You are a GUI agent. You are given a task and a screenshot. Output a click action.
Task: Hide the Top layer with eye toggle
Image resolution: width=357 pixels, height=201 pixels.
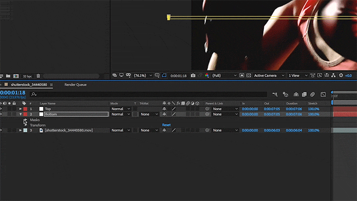click(1, 109)
